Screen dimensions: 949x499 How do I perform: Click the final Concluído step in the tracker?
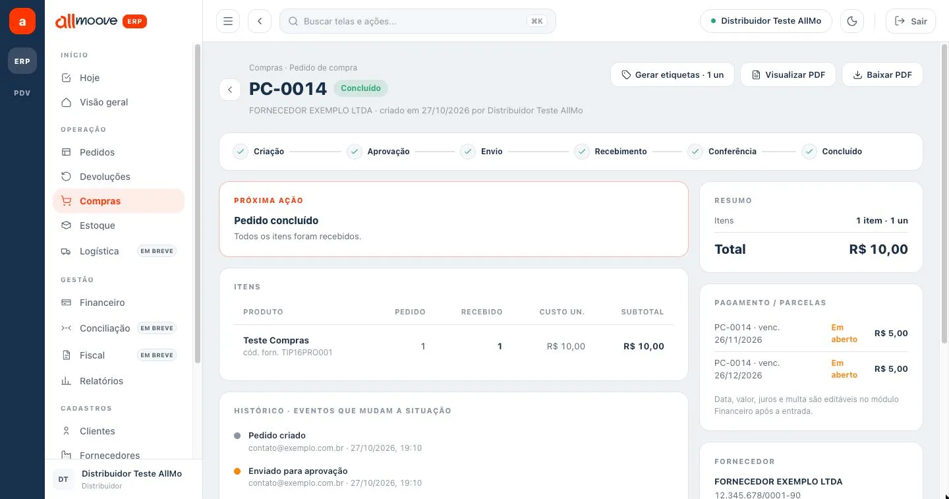(832, 152)
